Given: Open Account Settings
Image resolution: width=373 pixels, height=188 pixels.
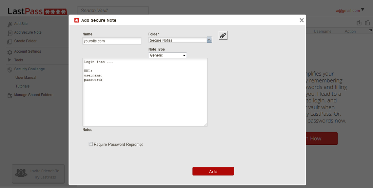Looking at the screenshot, I should point(27,51).
